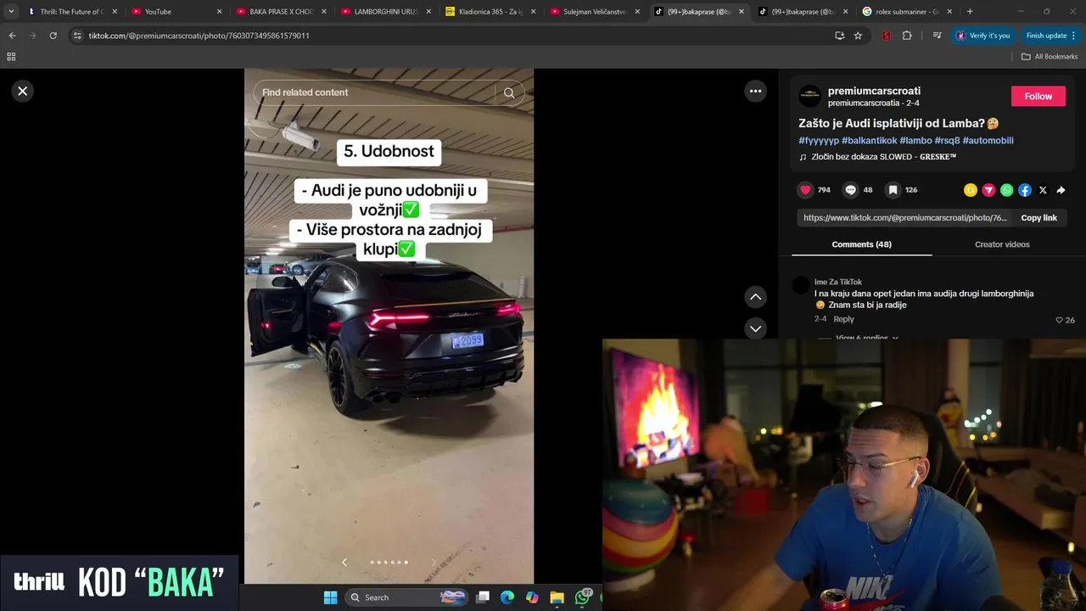1086x611 pixels.
Task: Follow the premiumcarscroati account
Action: pos(1038,96)
